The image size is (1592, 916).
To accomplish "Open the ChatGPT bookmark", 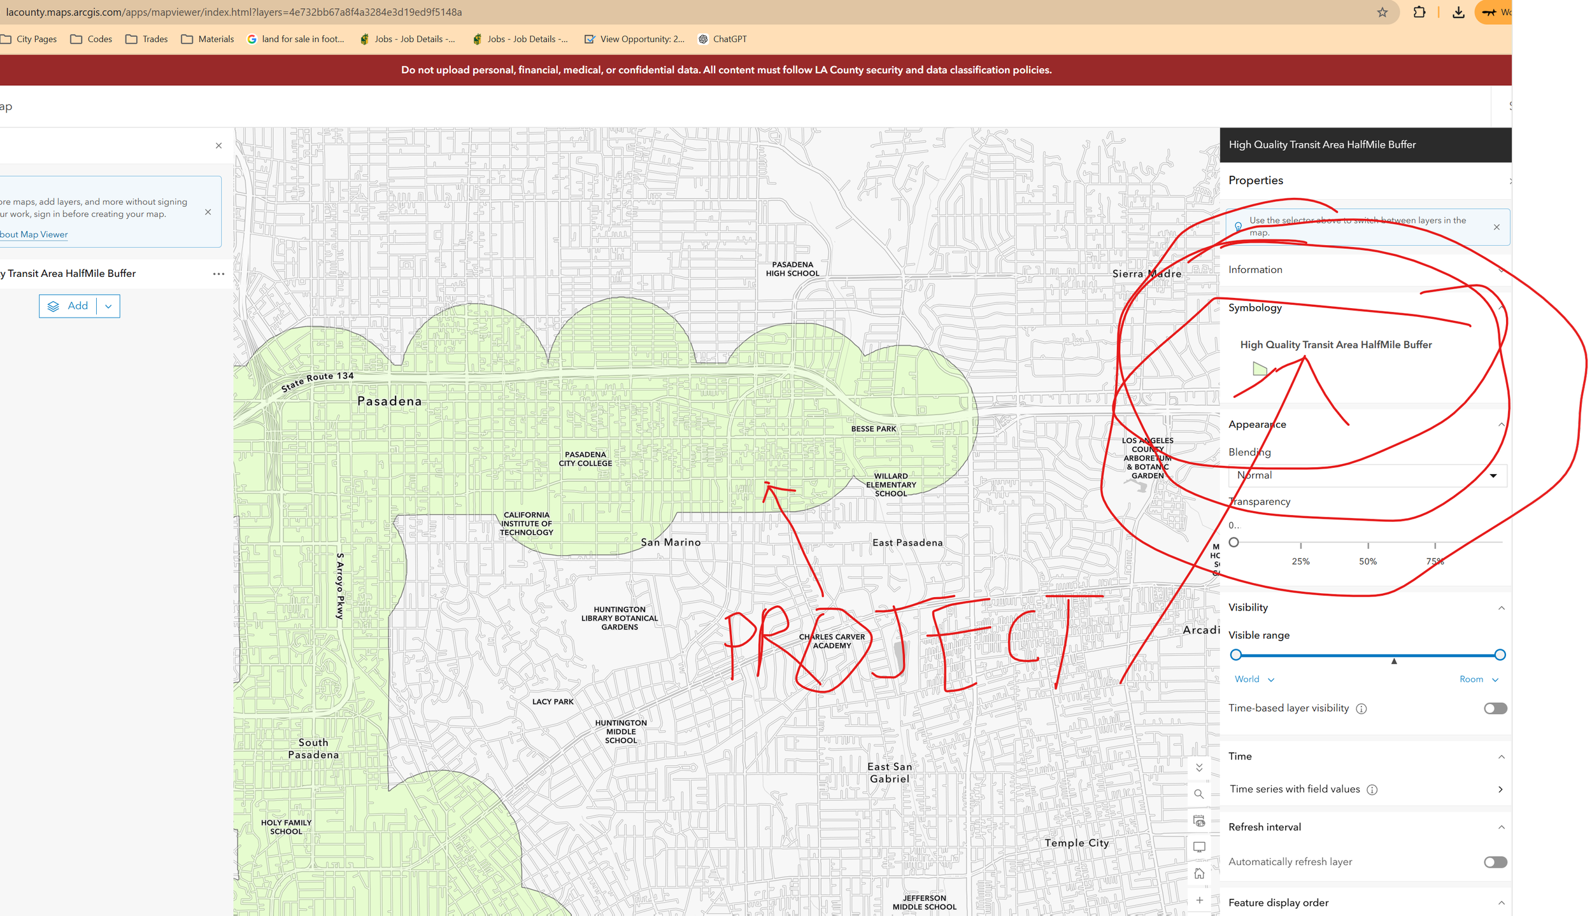I will (x=722, y=39).
